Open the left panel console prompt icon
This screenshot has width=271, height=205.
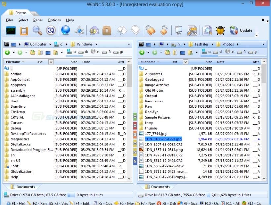[7, 44]
